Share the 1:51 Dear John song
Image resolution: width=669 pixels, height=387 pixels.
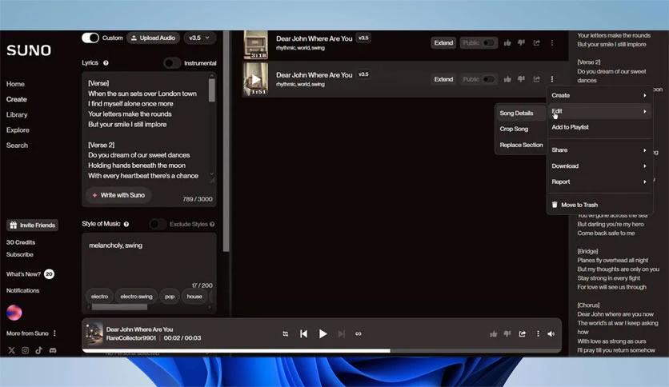(x=537, y=79)
